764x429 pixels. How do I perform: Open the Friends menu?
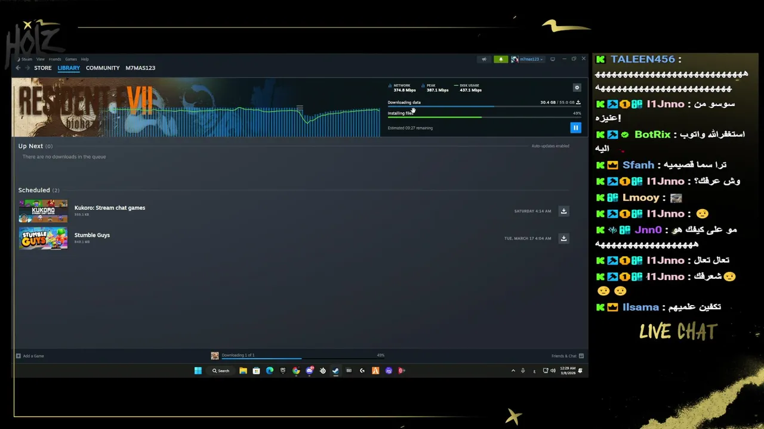coord(55,59)
